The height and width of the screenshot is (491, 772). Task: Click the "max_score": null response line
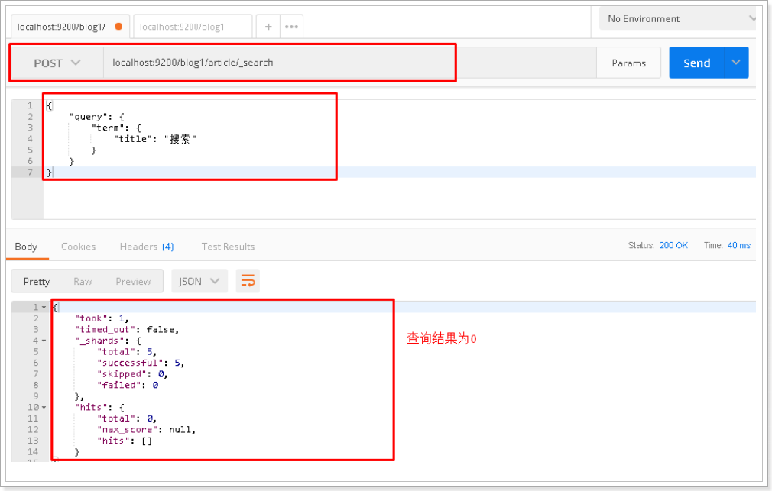click(147, 430)
